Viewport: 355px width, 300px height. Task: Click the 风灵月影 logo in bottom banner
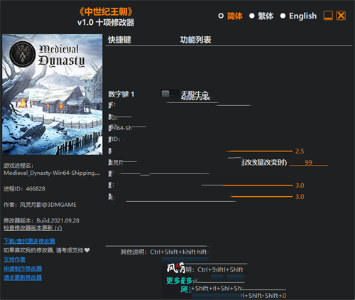pyautogui.click(x=176, y=268)
